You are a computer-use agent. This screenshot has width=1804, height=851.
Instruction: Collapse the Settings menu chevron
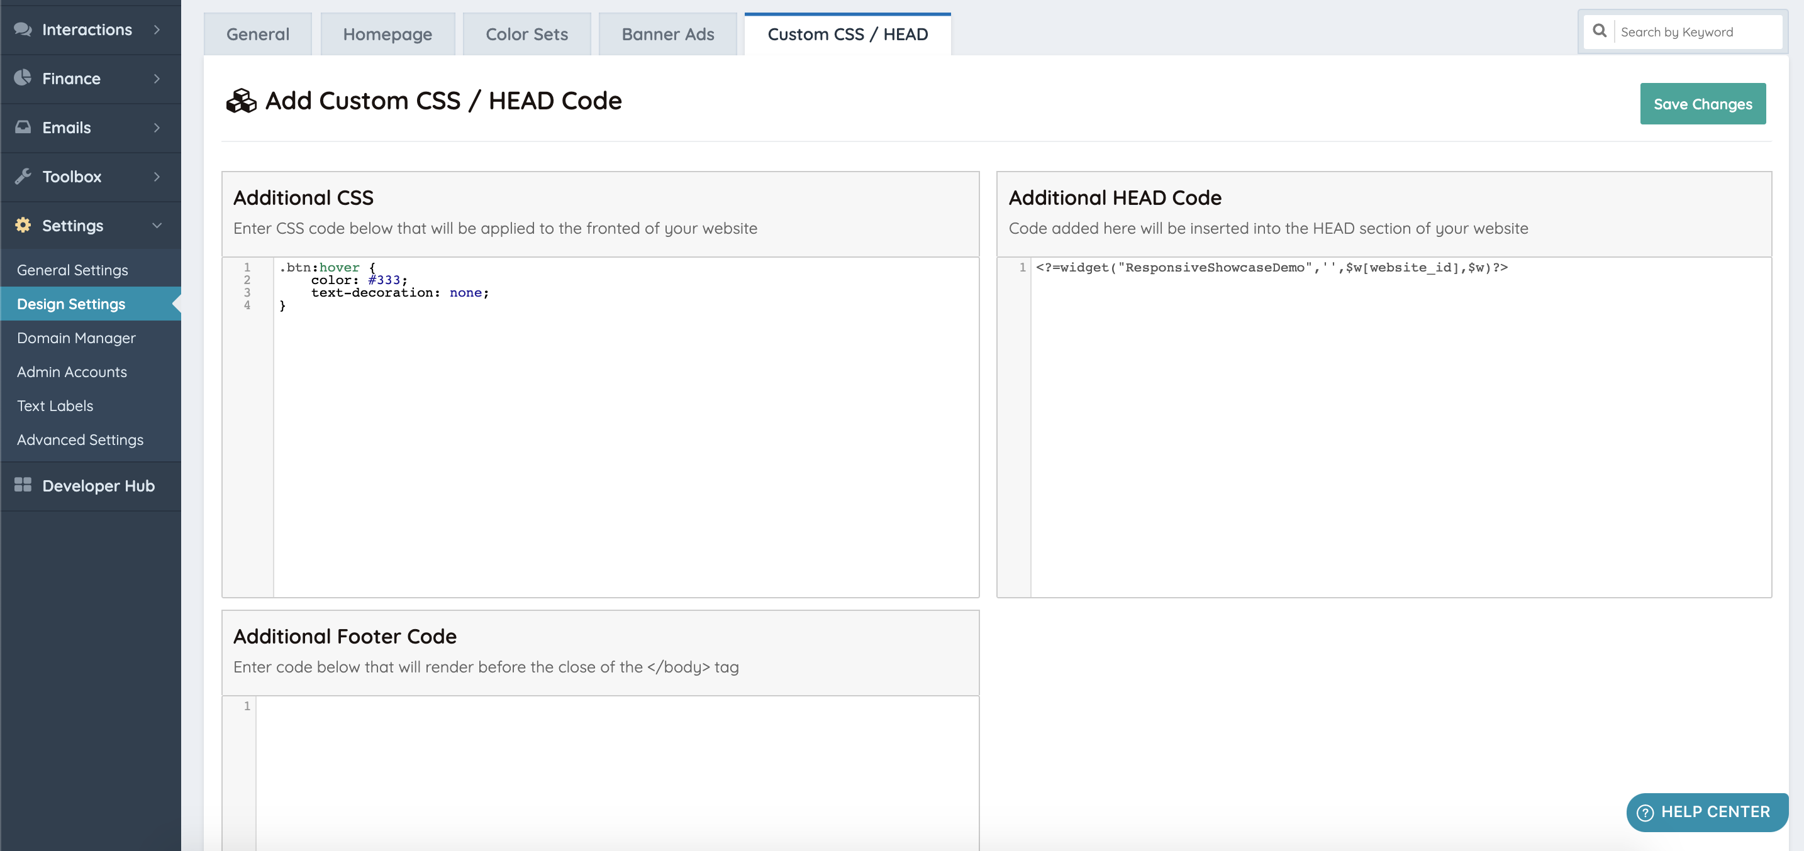(x=157, y=226)
